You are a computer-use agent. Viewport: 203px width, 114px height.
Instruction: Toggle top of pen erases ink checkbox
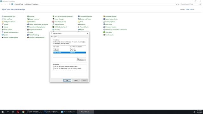coord(54,69)
